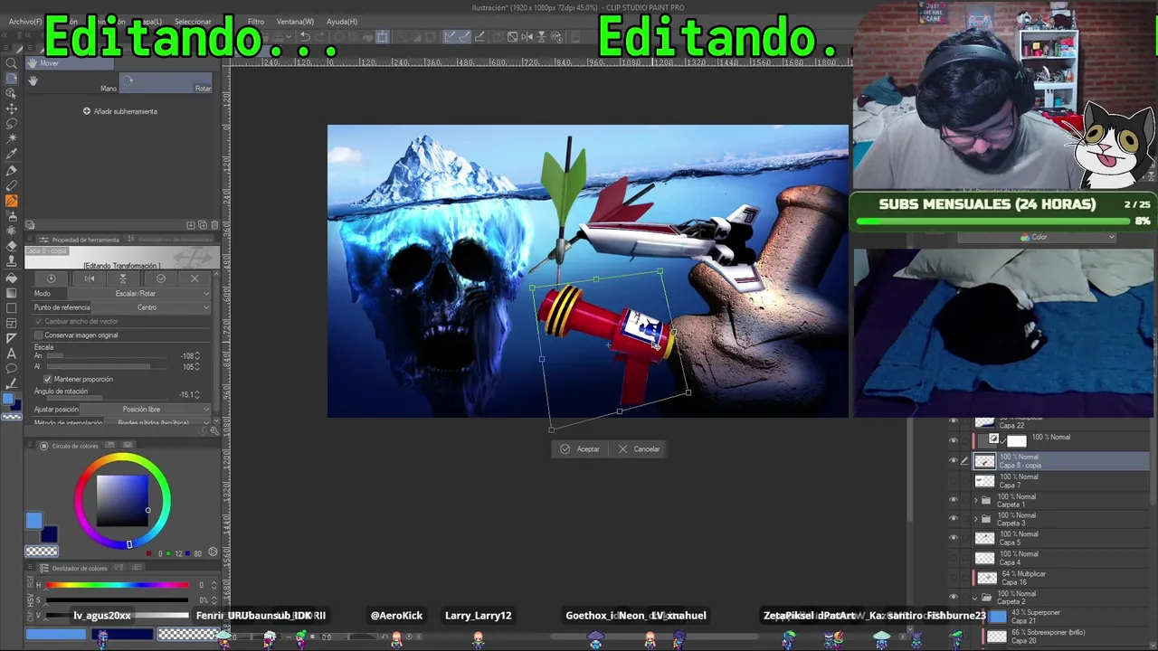Reset the transformation in tool property
1158x651 pixels.
click(51, 278)
